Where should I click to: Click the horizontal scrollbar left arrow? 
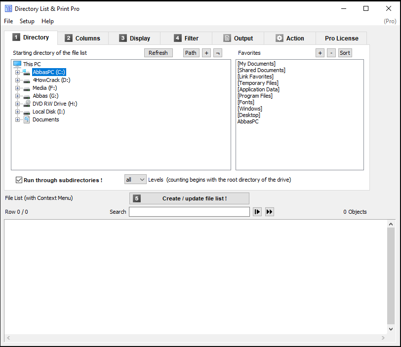pos(8,338)
